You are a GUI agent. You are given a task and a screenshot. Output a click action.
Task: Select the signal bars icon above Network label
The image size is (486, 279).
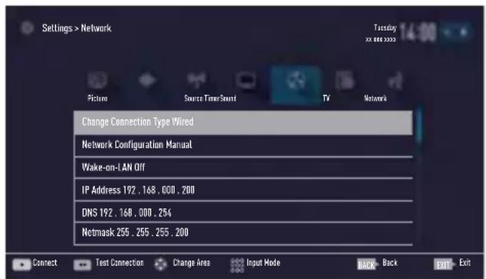pyautogui.click(x=396, y=80)
